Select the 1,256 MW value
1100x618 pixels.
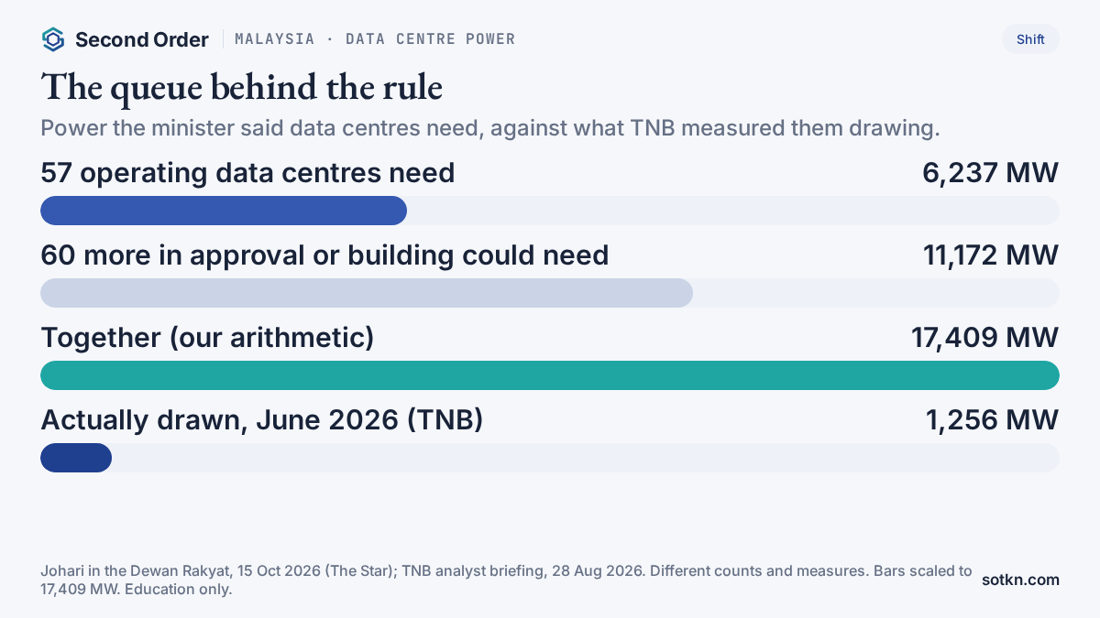click(x=993, y=420)
